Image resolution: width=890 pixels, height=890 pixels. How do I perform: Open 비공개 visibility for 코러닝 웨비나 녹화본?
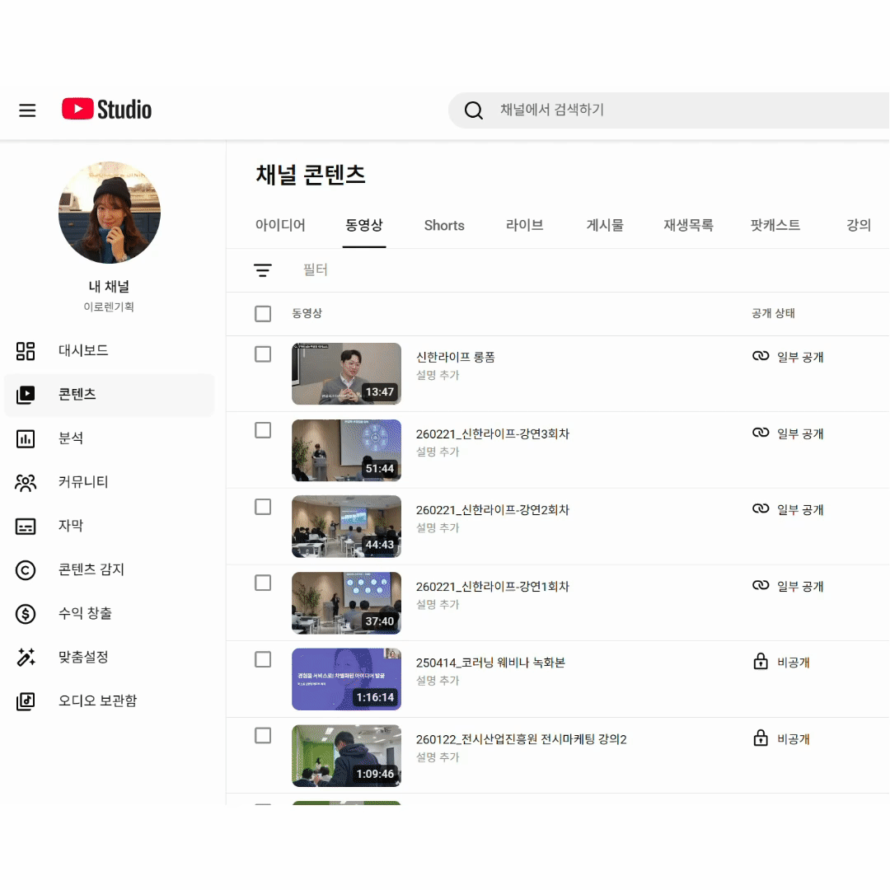(794, 663)
